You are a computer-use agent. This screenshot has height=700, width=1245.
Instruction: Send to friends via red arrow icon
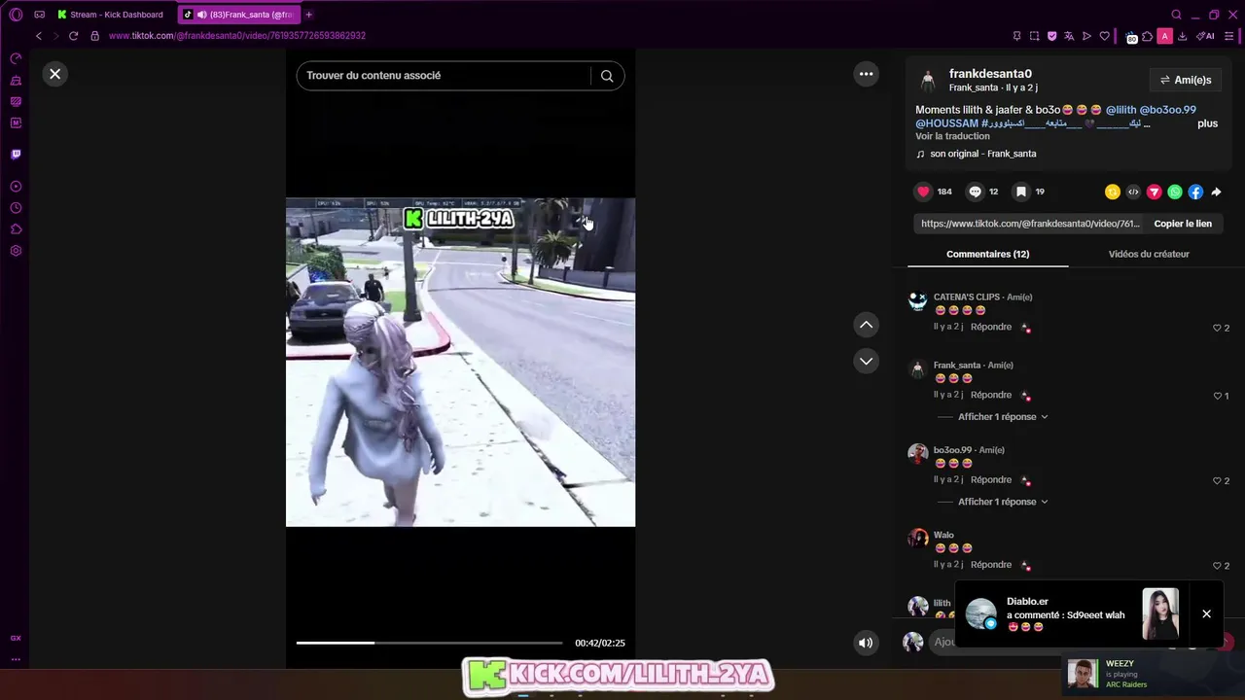(1154, 192)
